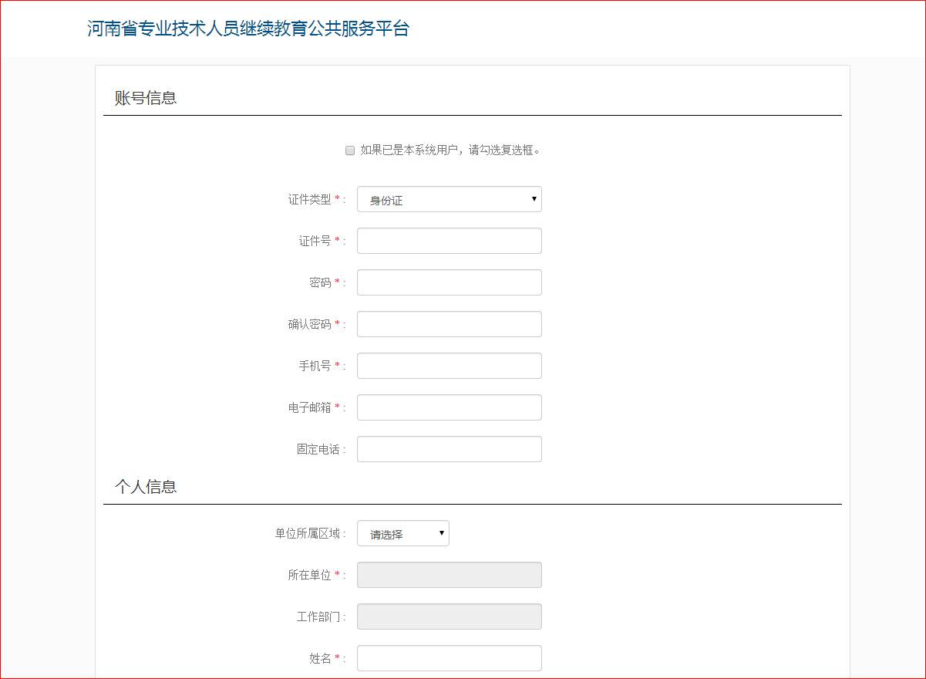This screenshot has width=926, height=679.
Task: Focus the 姓名 text field
Action: (449, 658)
